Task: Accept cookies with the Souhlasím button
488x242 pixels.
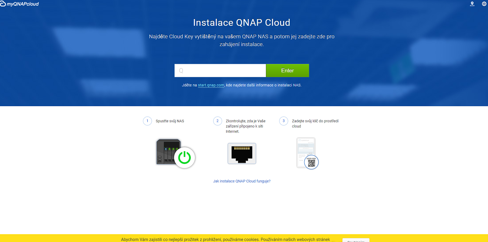Action: [x=356, y=240]
